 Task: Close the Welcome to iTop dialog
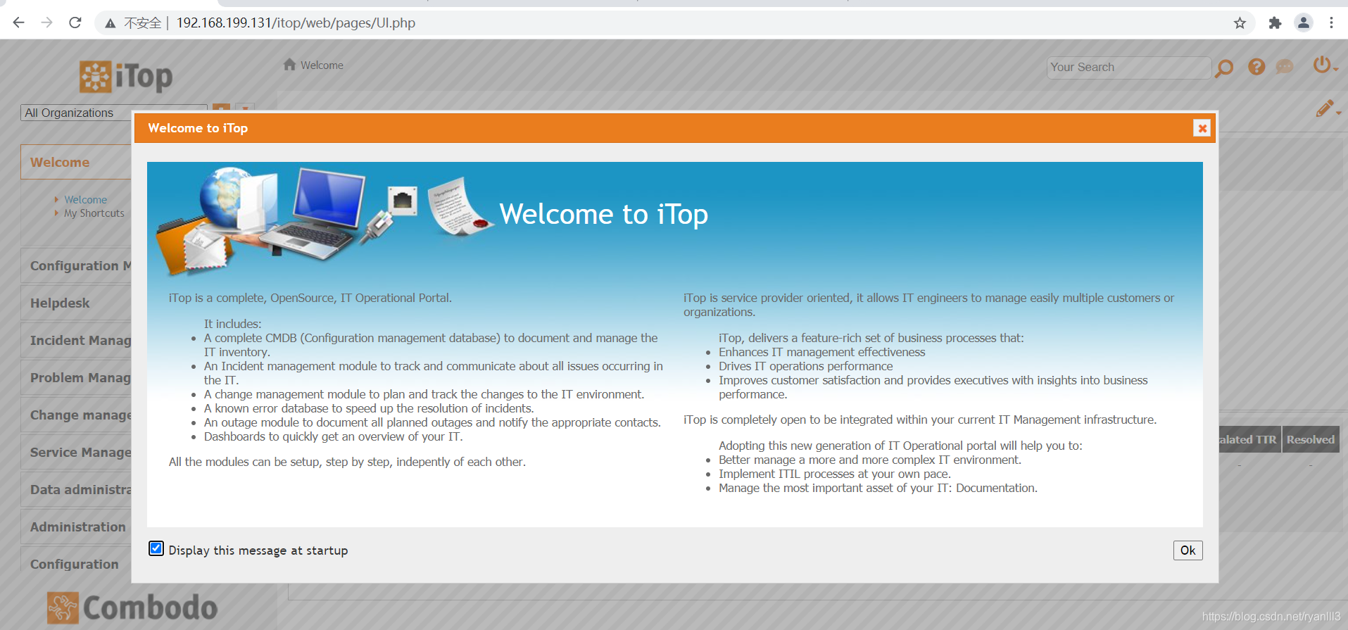coord(1202,128)
